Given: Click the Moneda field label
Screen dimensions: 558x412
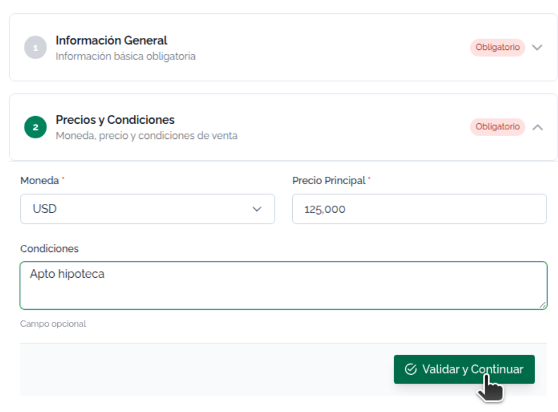Looking at the screenshot, I should coord(40,180).
